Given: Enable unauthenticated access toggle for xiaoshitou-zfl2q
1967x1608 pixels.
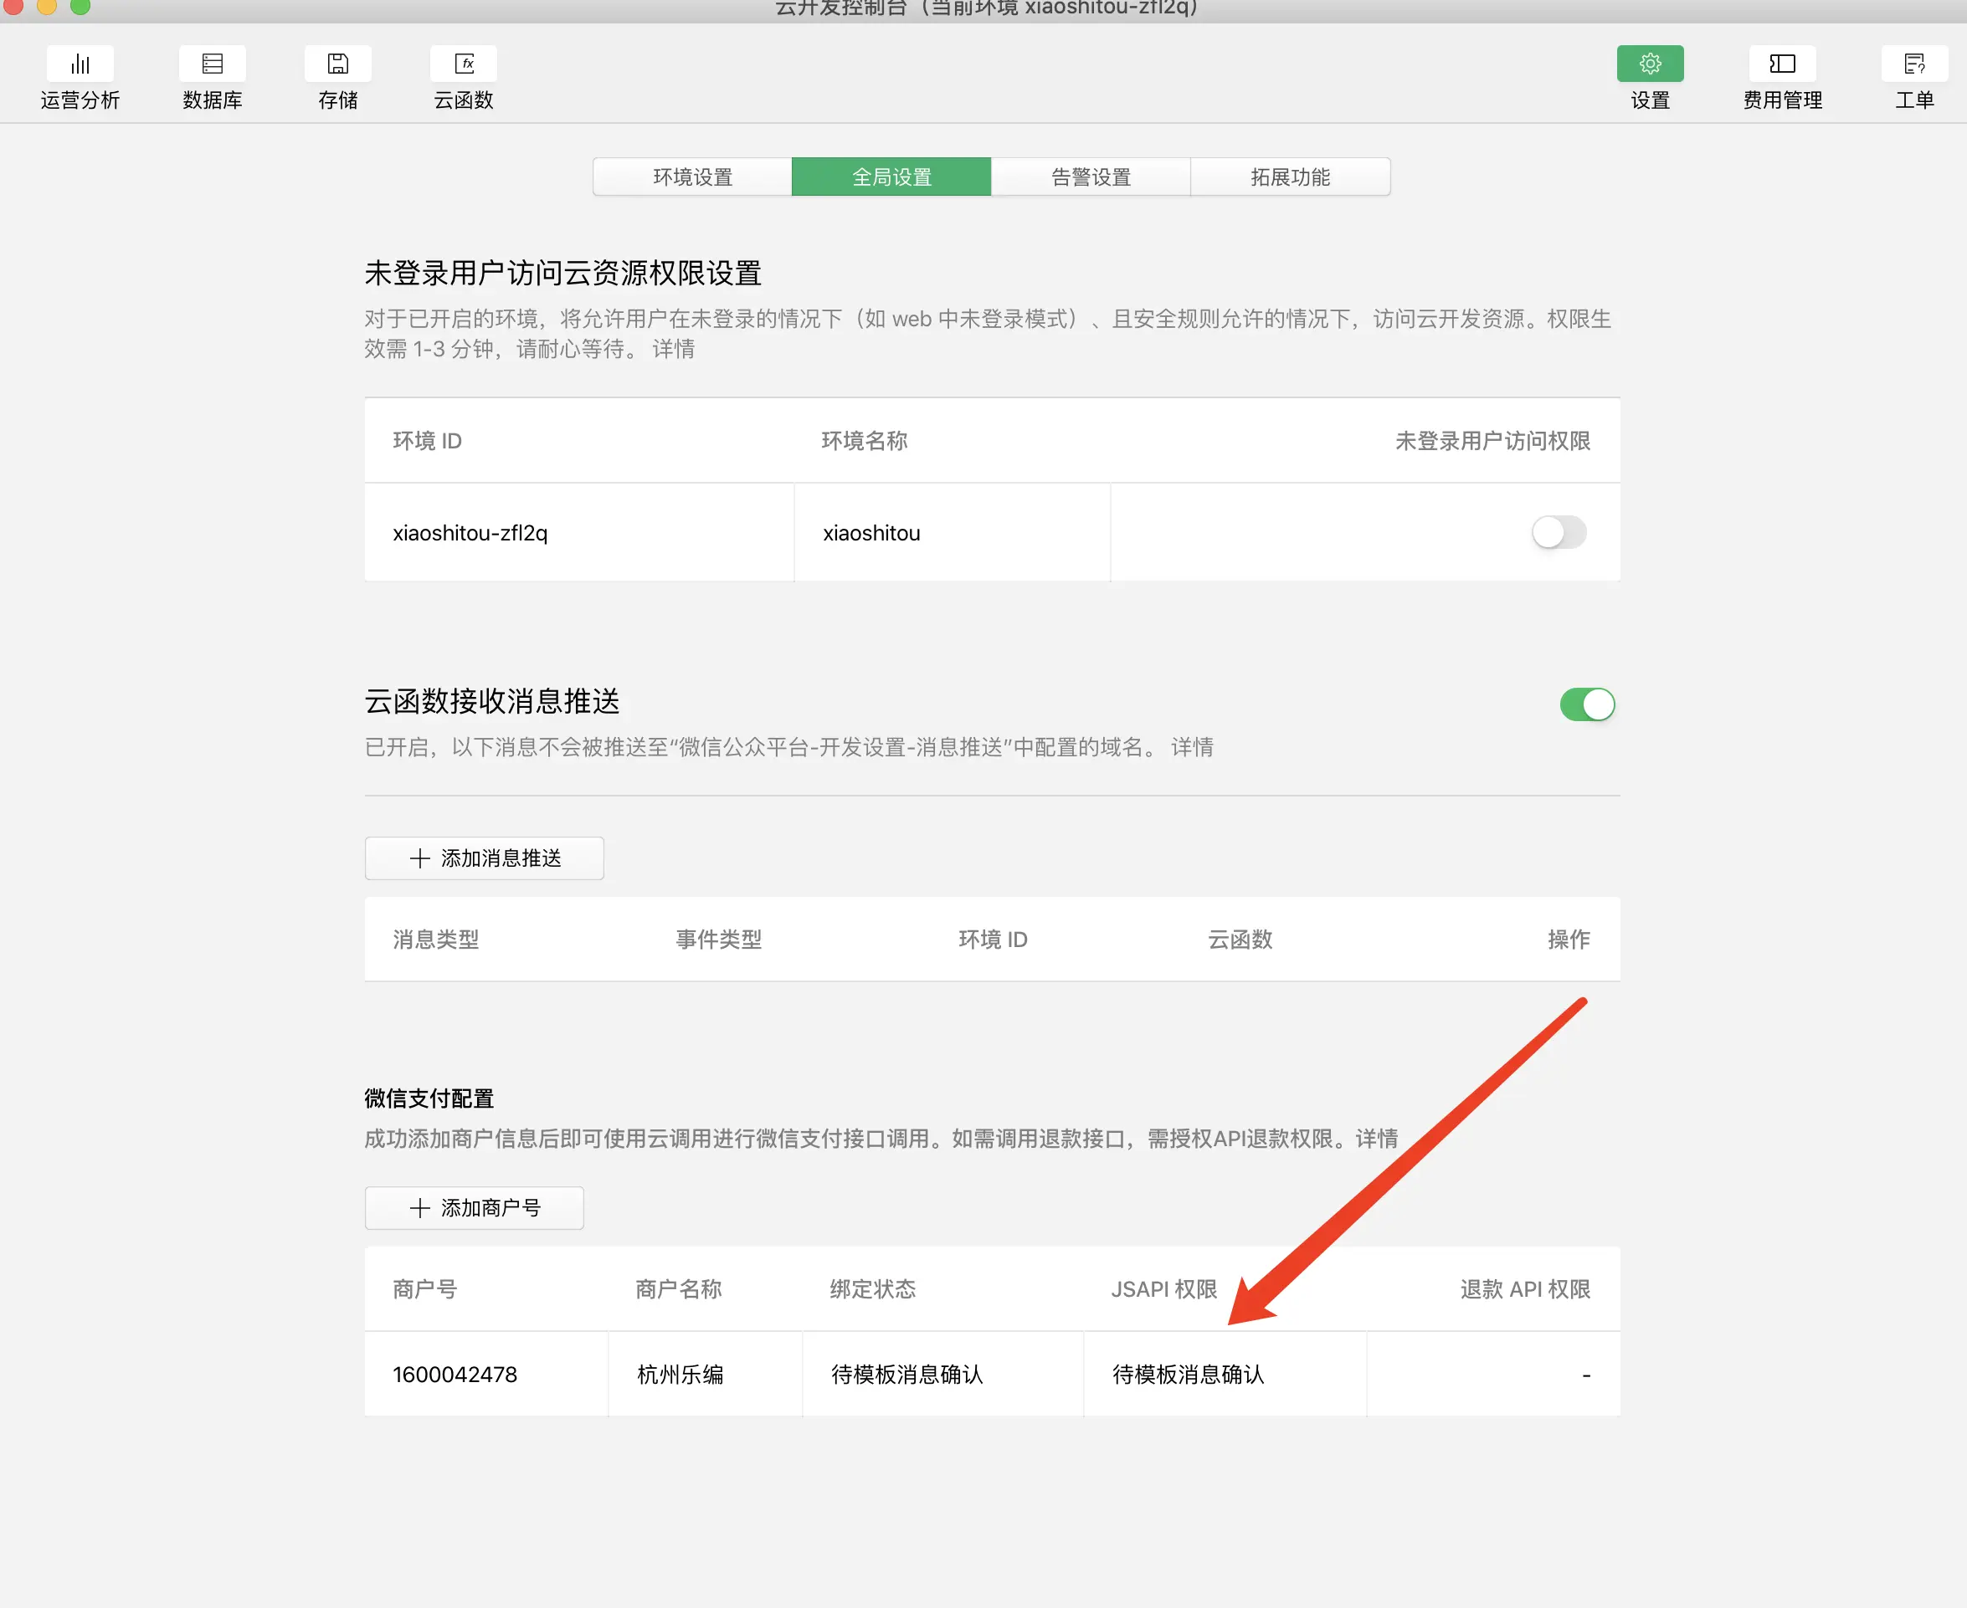Looking at the screenshot, I should tap(1559, 533).
